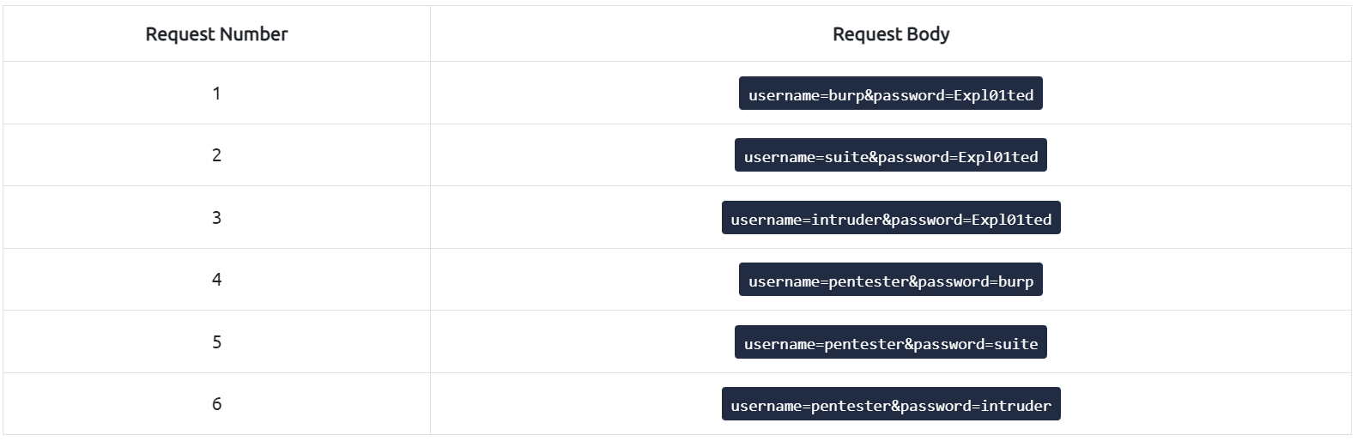Click password value 'intruder' in request 6 body
1357x441 pixels.
click(x=1015, y=406)
